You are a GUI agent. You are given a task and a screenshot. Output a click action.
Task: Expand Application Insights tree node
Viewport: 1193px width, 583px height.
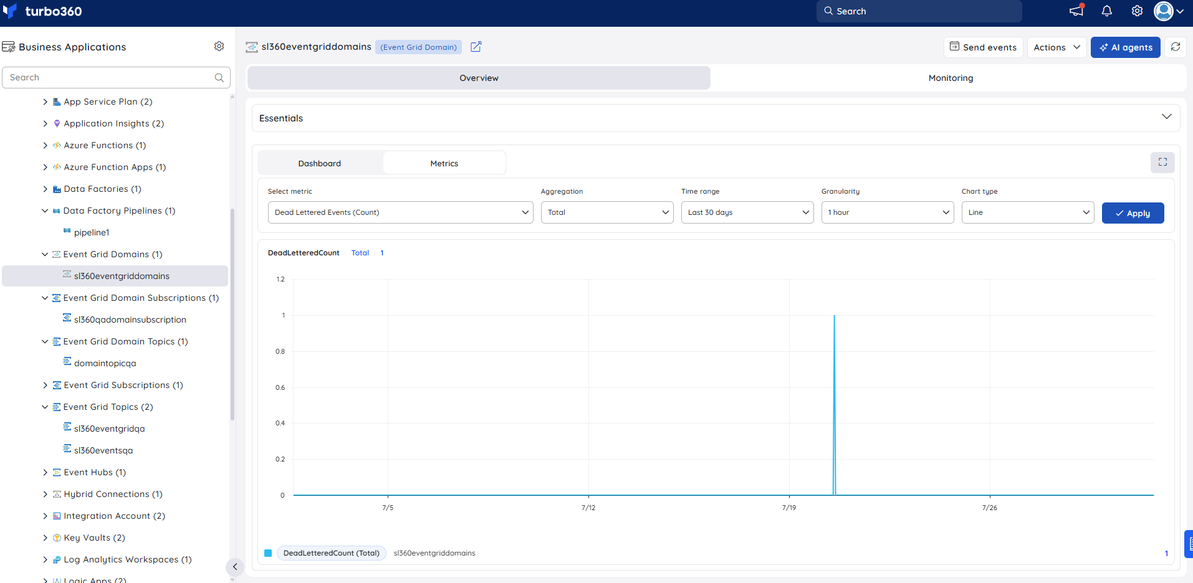45,123
